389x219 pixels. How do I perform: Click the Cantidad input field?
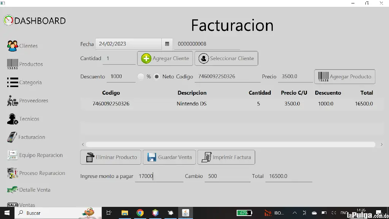click(119, 58)
